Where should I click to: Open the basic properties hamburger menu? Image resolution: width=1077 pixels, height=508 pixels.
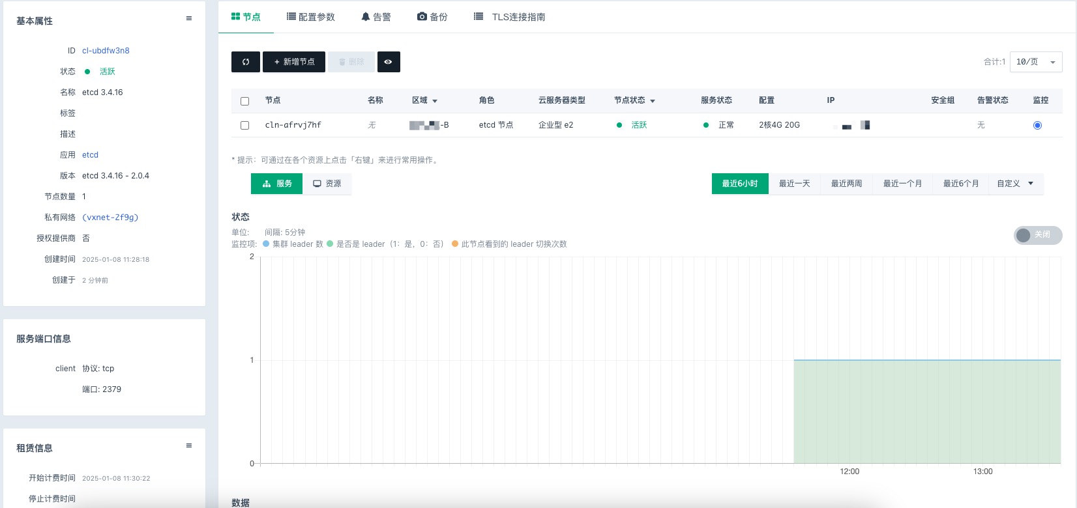[x=189, y=18]
